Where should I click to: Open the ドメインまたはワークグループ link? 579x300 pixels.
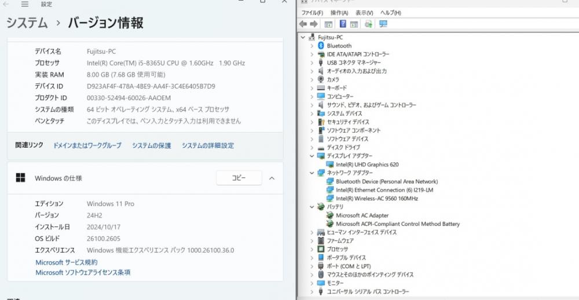pyautogui.click(x=87, y=145)
